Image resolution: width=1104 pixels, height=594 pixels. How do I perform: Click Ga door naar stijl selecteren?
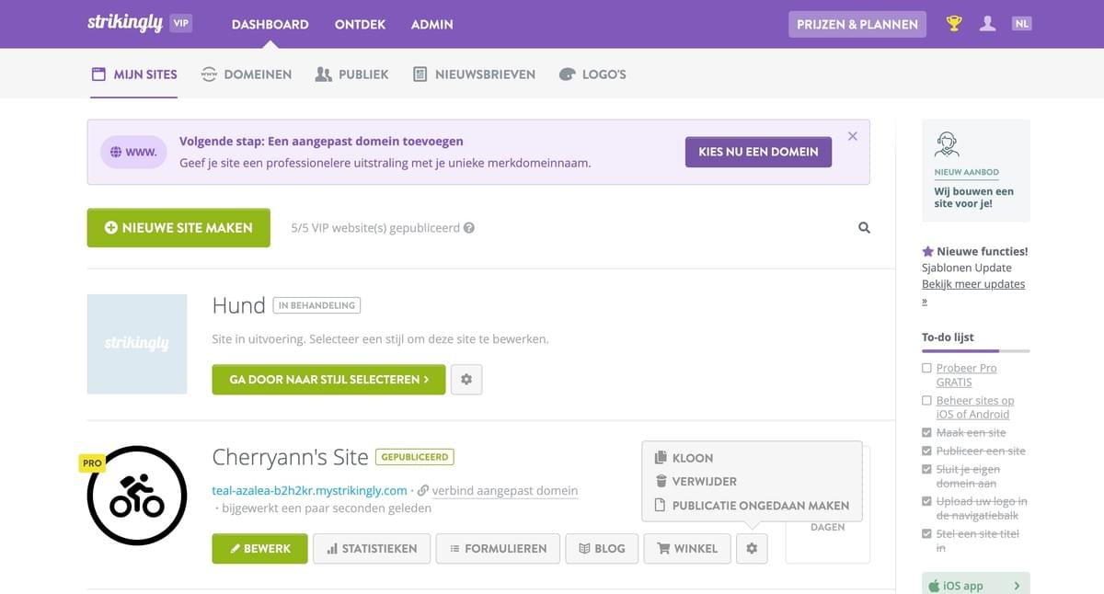(328, 379)
